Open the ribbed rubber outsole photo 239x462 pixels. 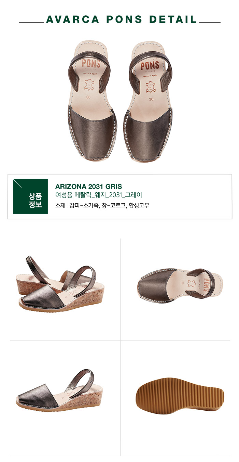[x=180, y=394]
